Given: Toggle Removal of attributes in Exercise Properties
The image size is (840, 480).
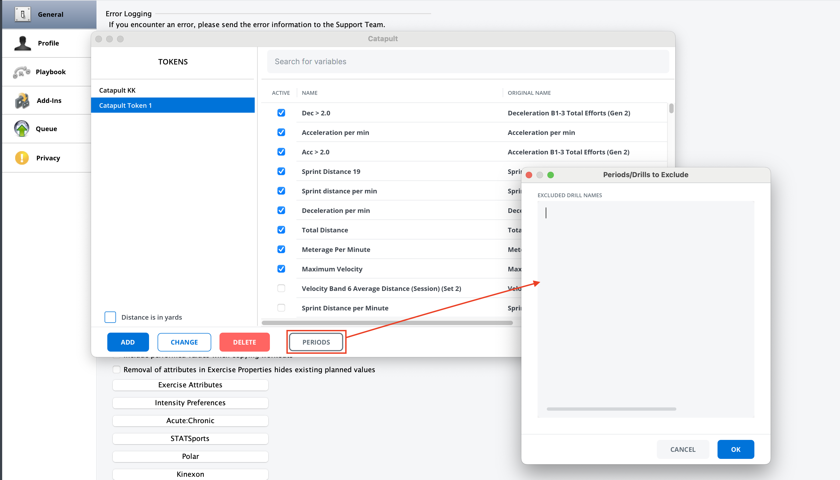Looking at the screenshot, I should (116, 369).
